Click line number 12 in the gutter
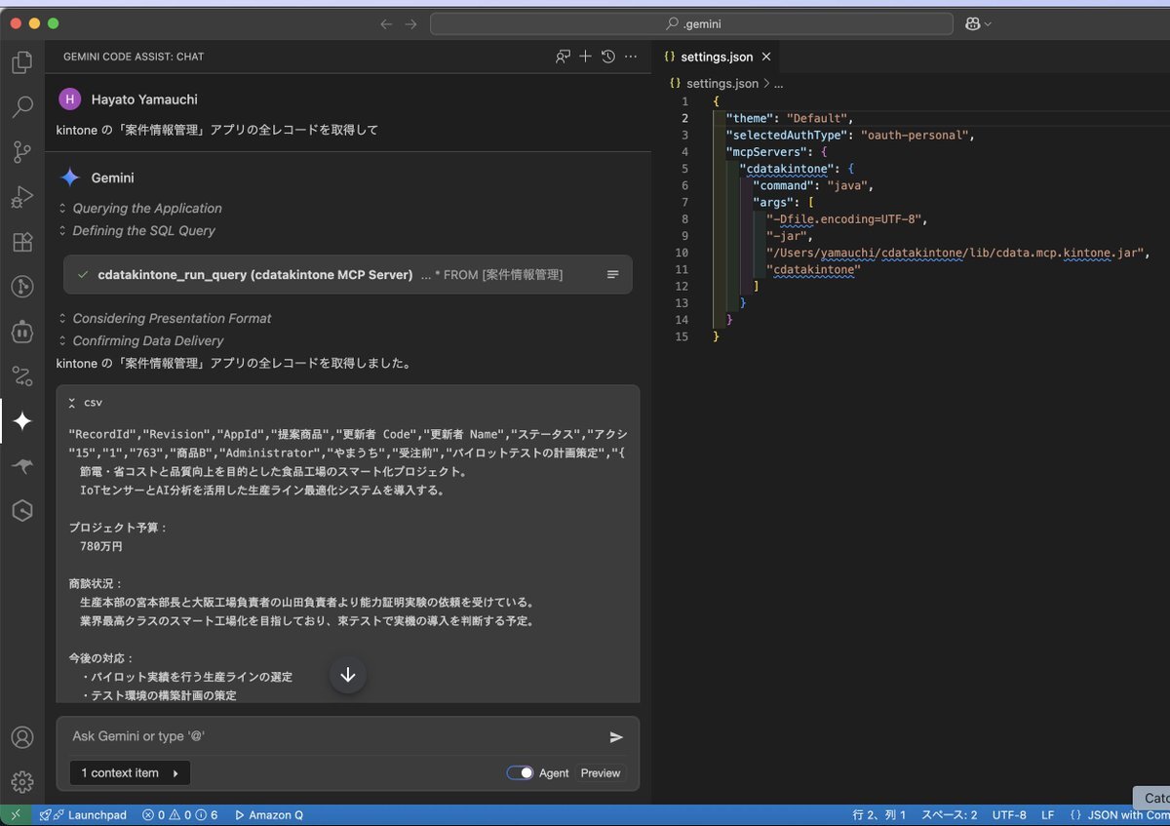The height and width of the screenshot is (826, 1170). (683, 286)
